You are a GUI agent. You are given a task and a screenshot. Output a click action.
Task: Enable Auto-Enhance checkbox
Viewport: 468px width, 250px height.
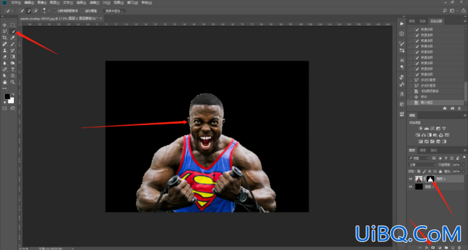coord(82,11)
